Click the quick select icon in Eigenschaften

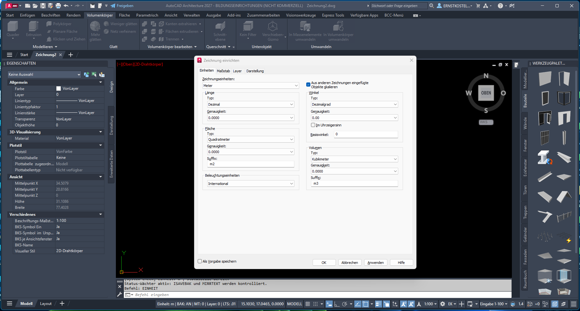(102, 74)
